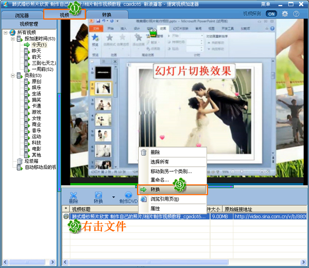Select 今天(1) in the tree

[x=39, y=44]
